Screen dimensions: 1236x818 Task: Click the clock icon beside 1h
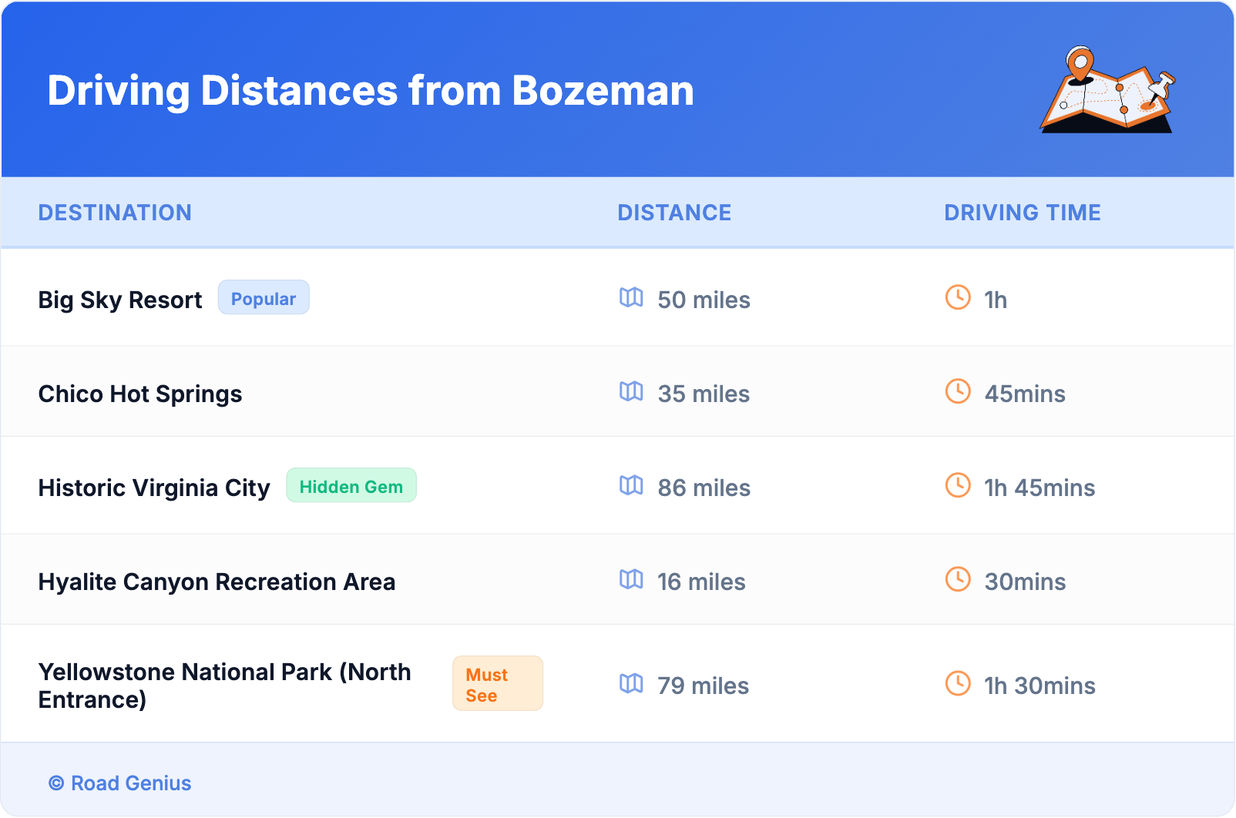(958, 297)
